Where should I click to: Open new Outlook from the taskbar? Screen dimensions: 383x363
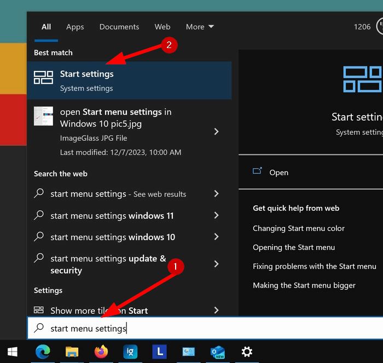tap(218, 352)
